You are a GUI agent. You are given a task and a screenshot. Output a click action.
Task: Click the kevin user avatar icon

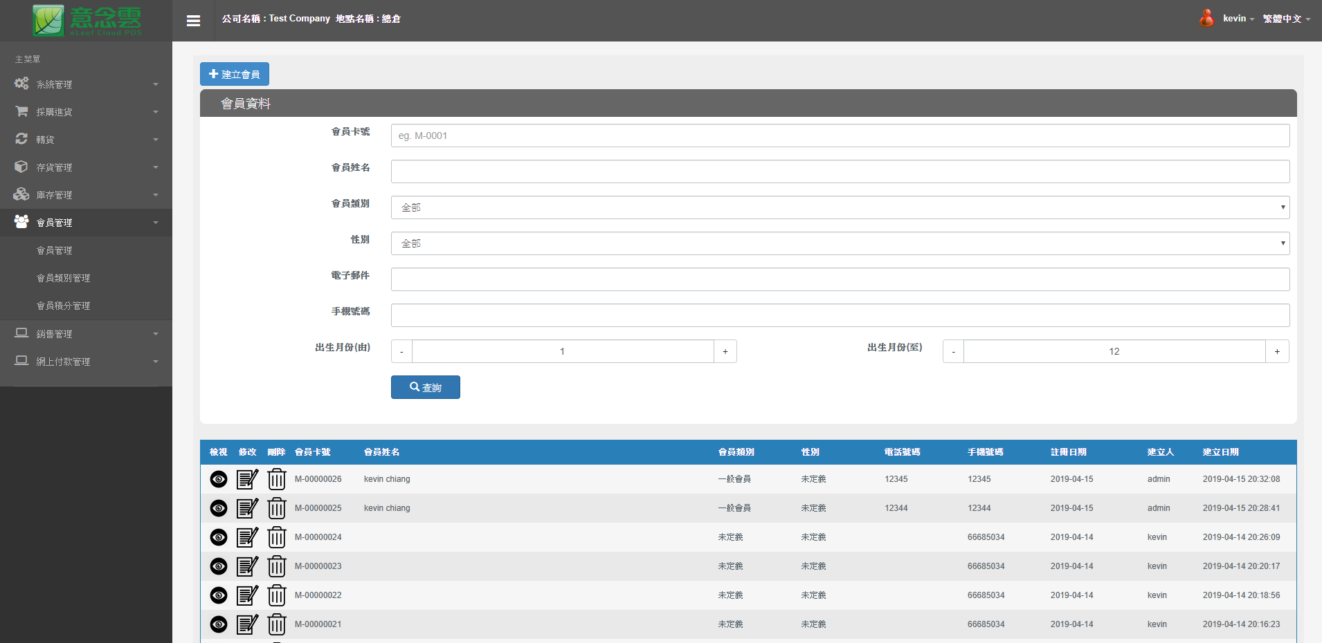(x=1206, y=19)
